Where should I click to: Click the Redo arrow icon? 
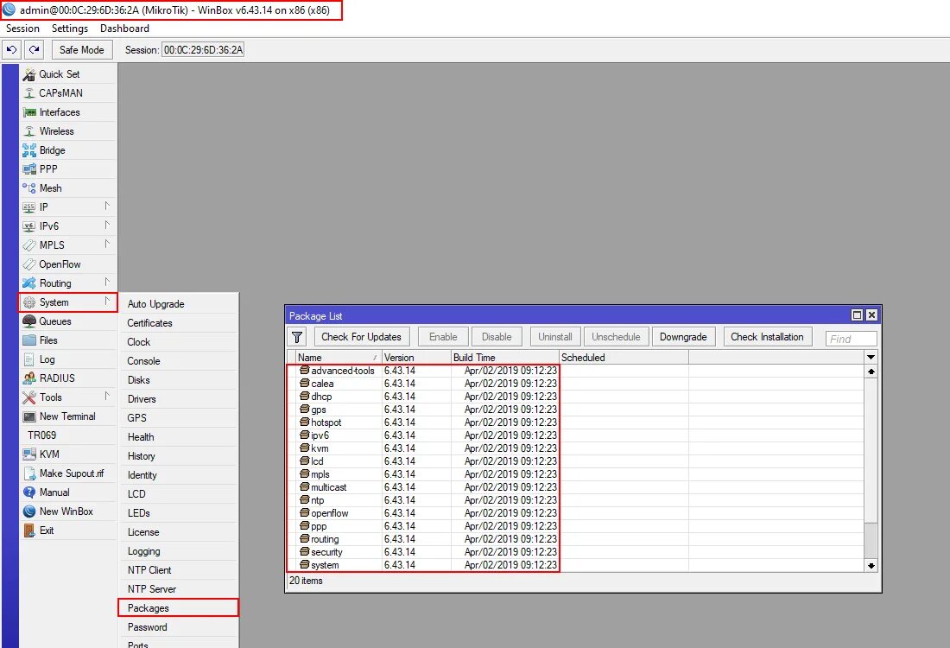click(x=35, y=50)
